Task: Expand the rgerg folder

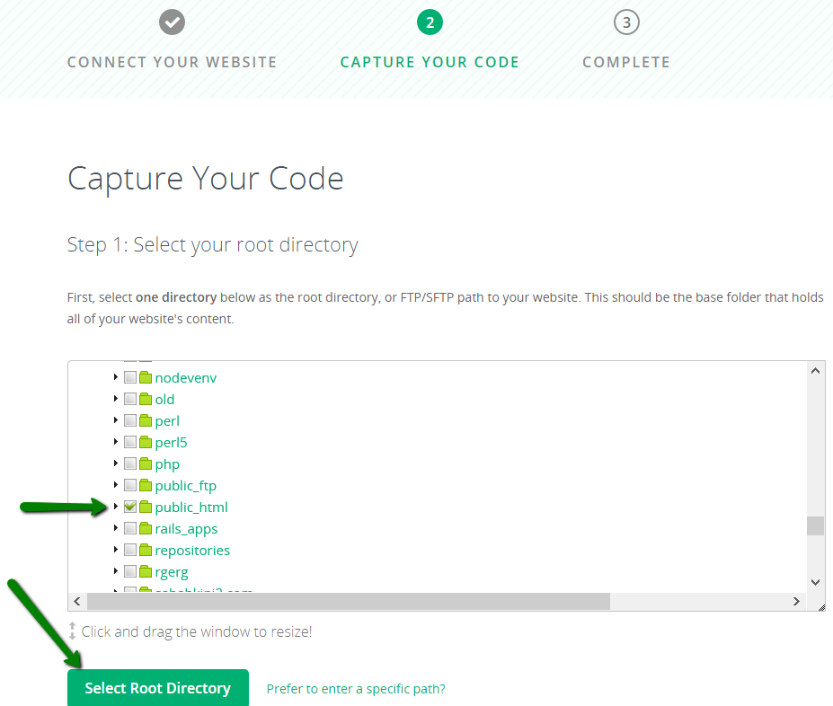Action: [x=116, y=571]
